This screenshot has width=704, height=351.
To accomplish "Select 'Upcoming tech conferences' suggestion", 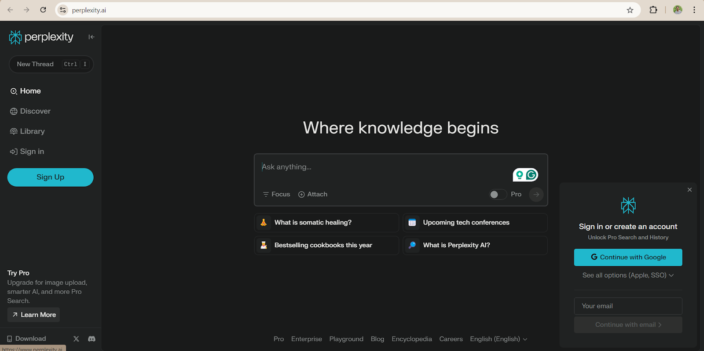I will click(x=475, y=223).
